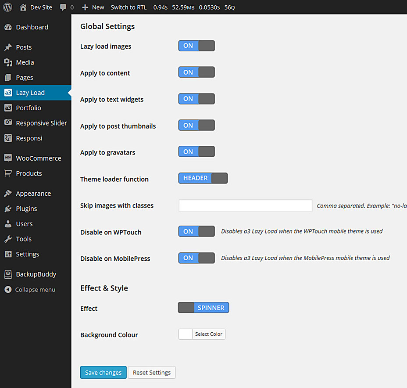The image size is (407, 388).
Task: Open the Appearance menu
Action: (x=33, y=194)
